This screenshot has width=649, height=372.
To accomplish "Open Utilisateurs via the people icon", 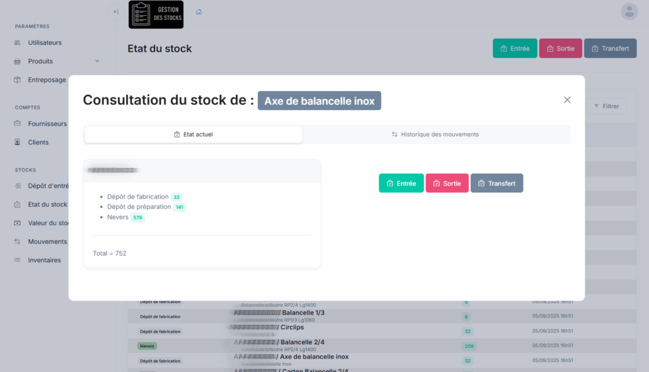I will (x=18, y=42).
